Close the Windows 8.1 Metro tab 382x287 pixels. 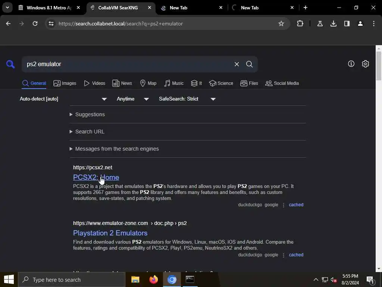point(78,7)
